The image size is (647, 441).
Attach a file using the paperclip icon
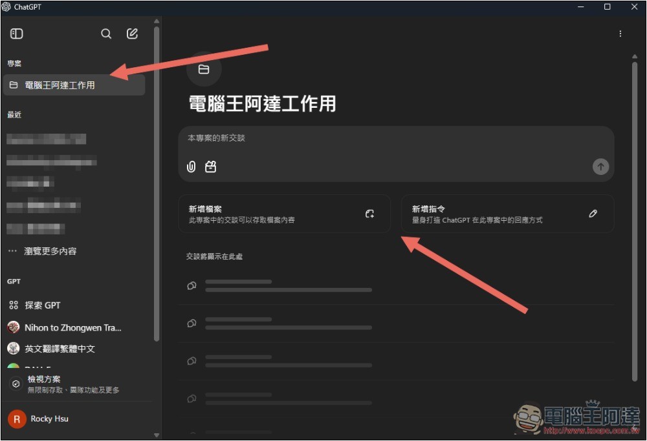click(191, 167)
